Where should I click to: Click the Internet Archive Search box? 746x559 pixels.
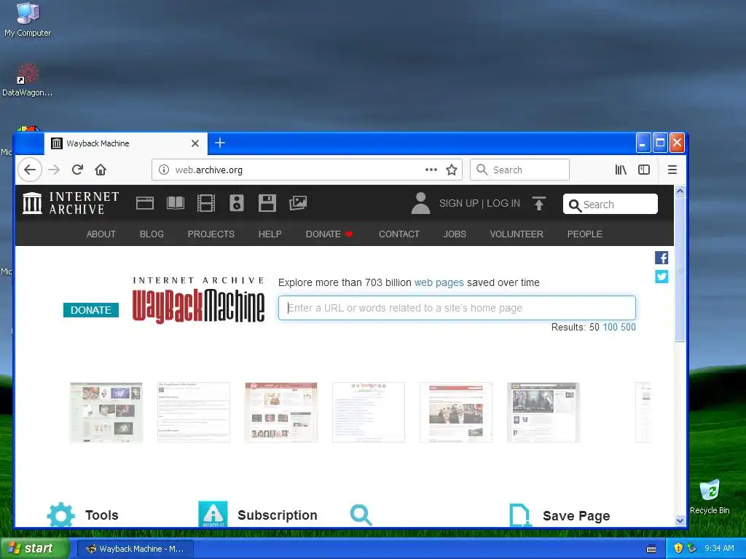tap(610, 205)
